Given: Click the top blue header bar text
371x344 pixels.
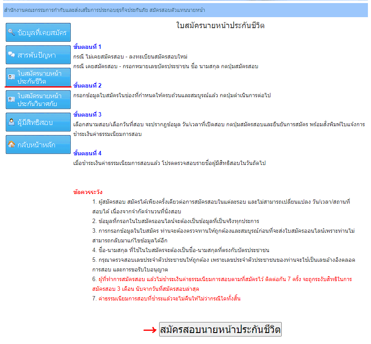Looking at the screenshot, I should click(104, 10).
